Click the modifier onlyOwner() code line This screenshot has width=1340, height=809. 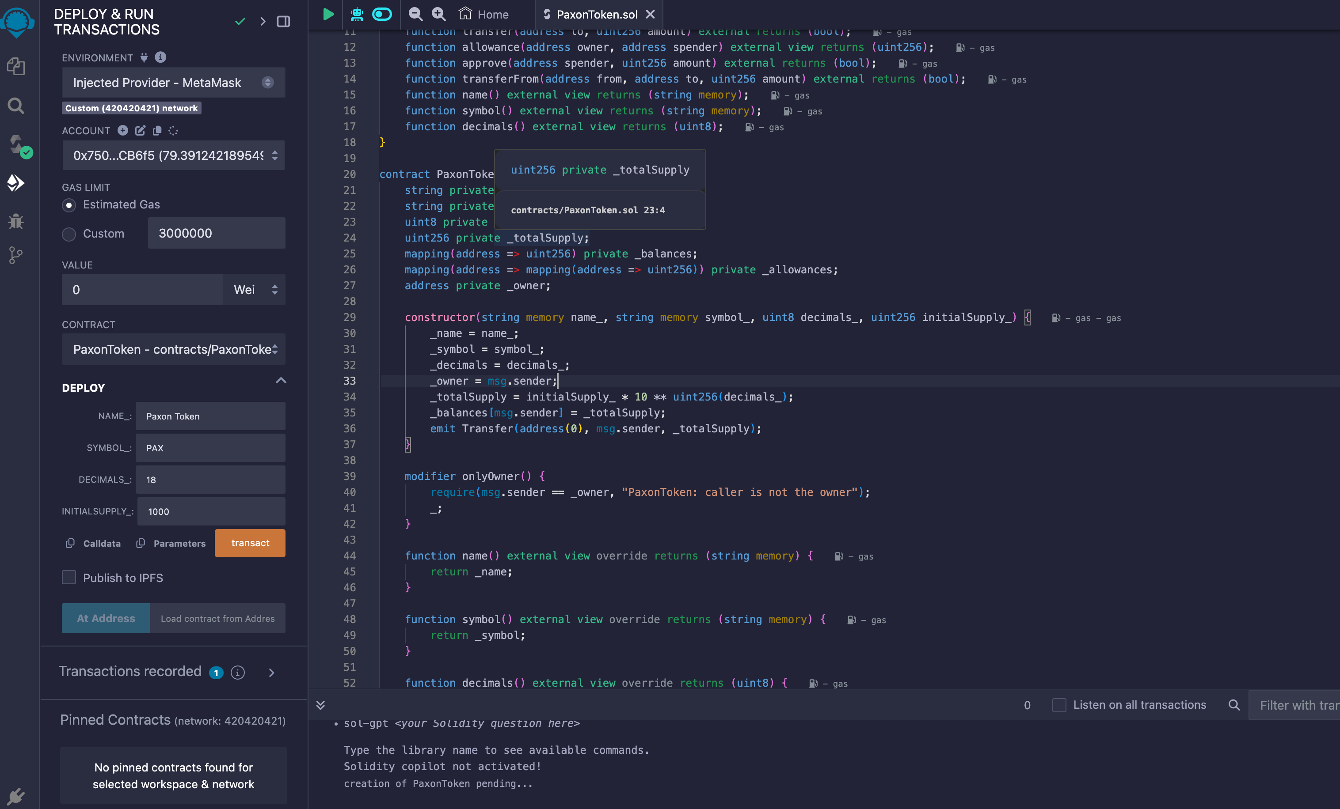pos(475,476)
